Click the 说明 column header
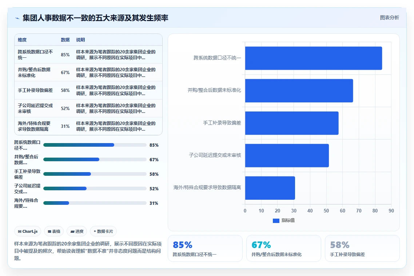Viewport: 414px width, 276px height. (80, 40)
